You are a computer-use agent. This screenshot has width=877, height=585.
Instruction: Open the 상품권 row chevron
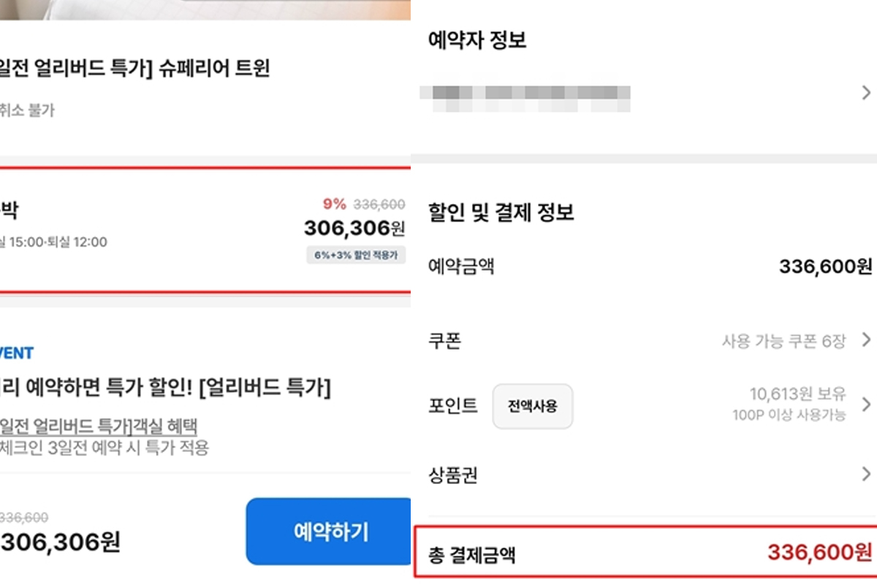[x=866, y=474]
